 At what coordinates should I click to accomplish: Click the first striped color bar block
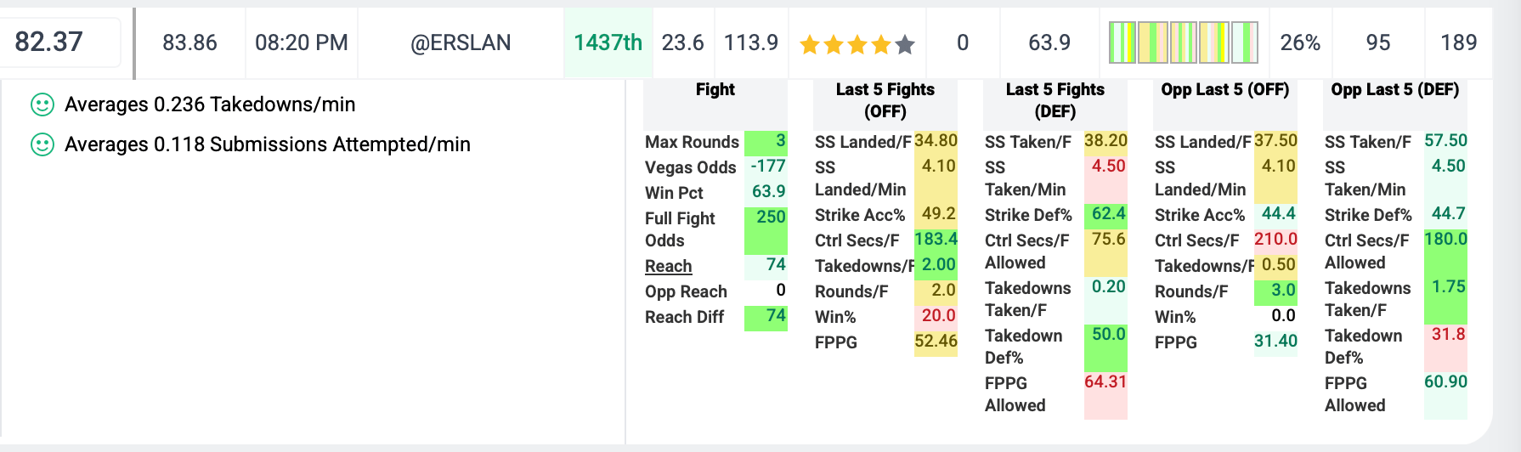tap(1122, 42)
